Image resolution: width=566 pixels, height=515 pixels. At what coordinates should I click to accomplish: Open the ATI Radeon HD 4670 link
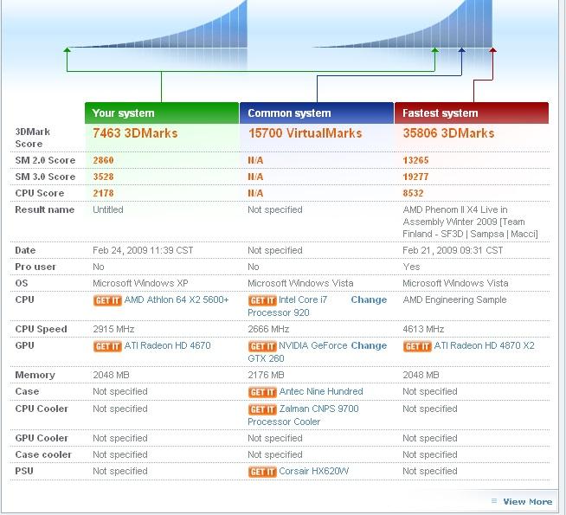[167, 345]
